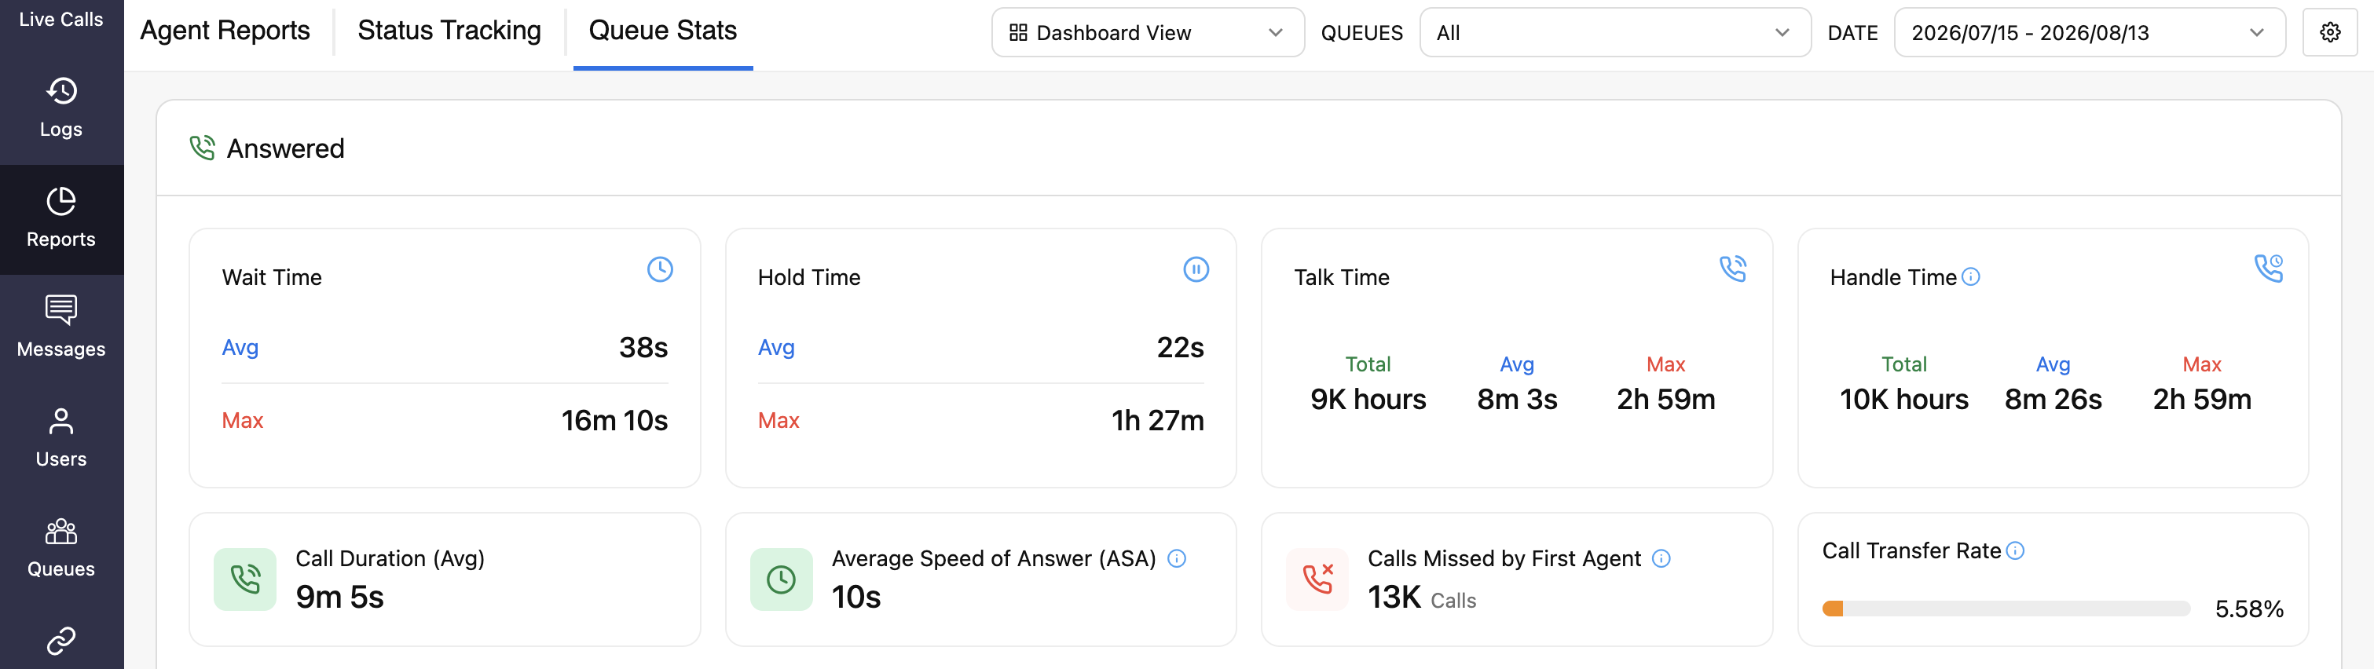
Task: Click the Call Transfer Rate progress bar
Action: (x=2006, y=609)
